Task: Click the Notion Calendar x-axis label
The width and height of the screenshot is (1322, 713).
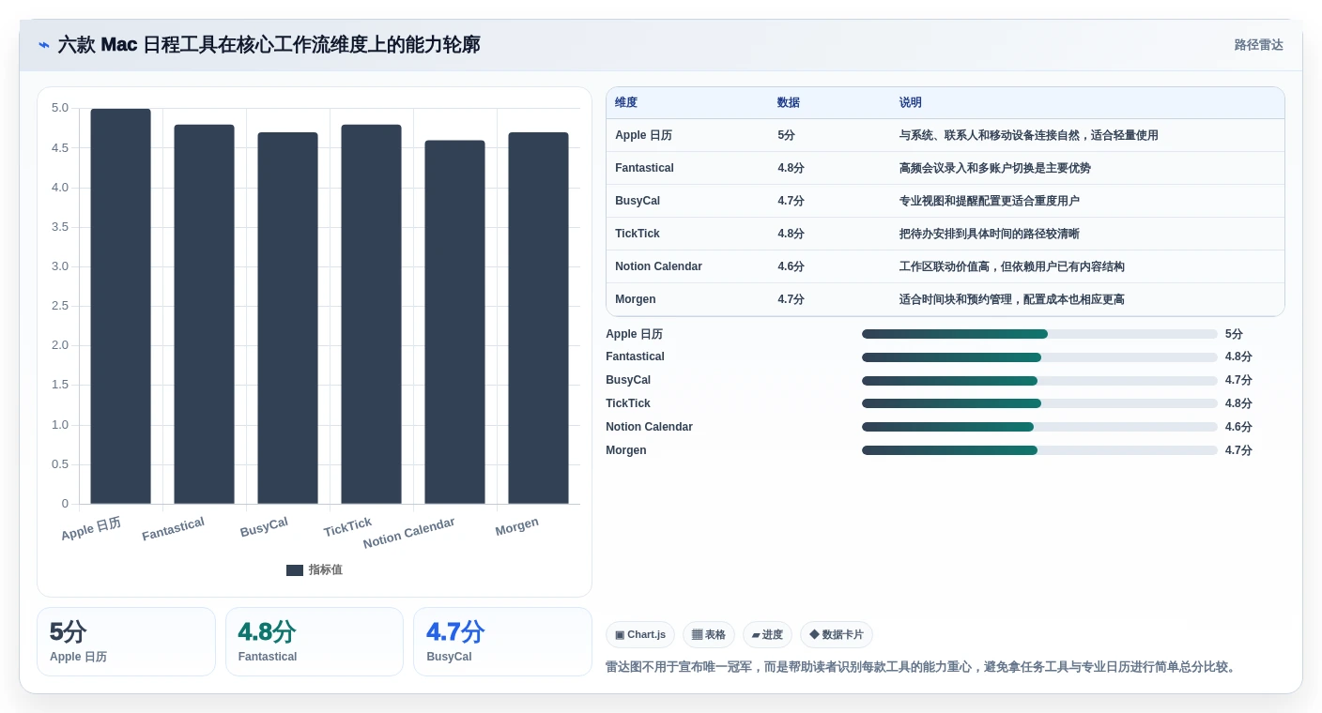Action: [408, 533]
